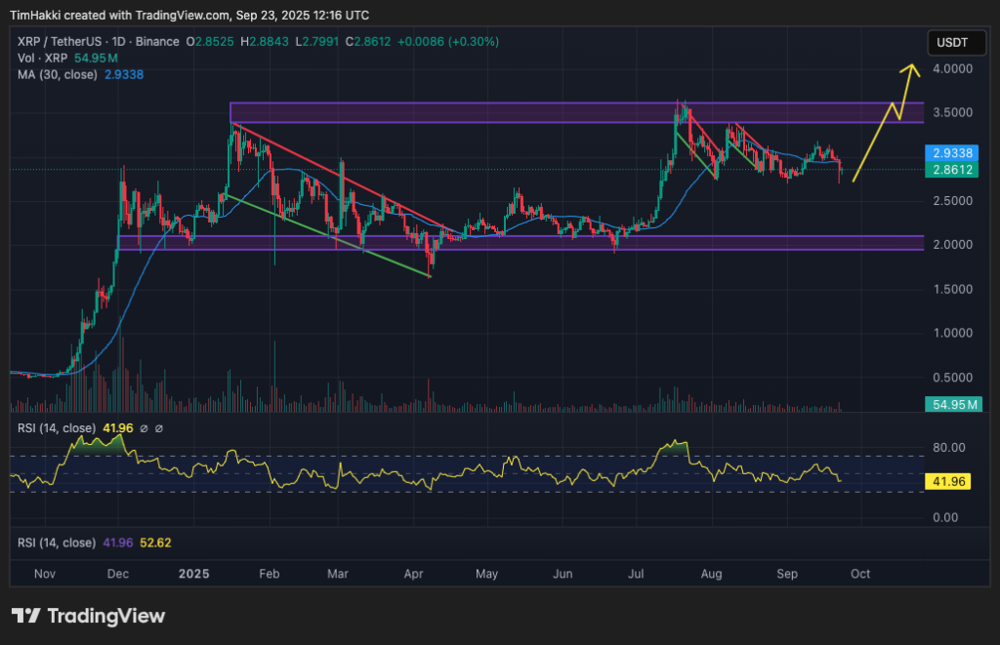Select the upper purple resistance zone drawing
The width and height of the screenshot is (1000, 645).
point(537,112)
